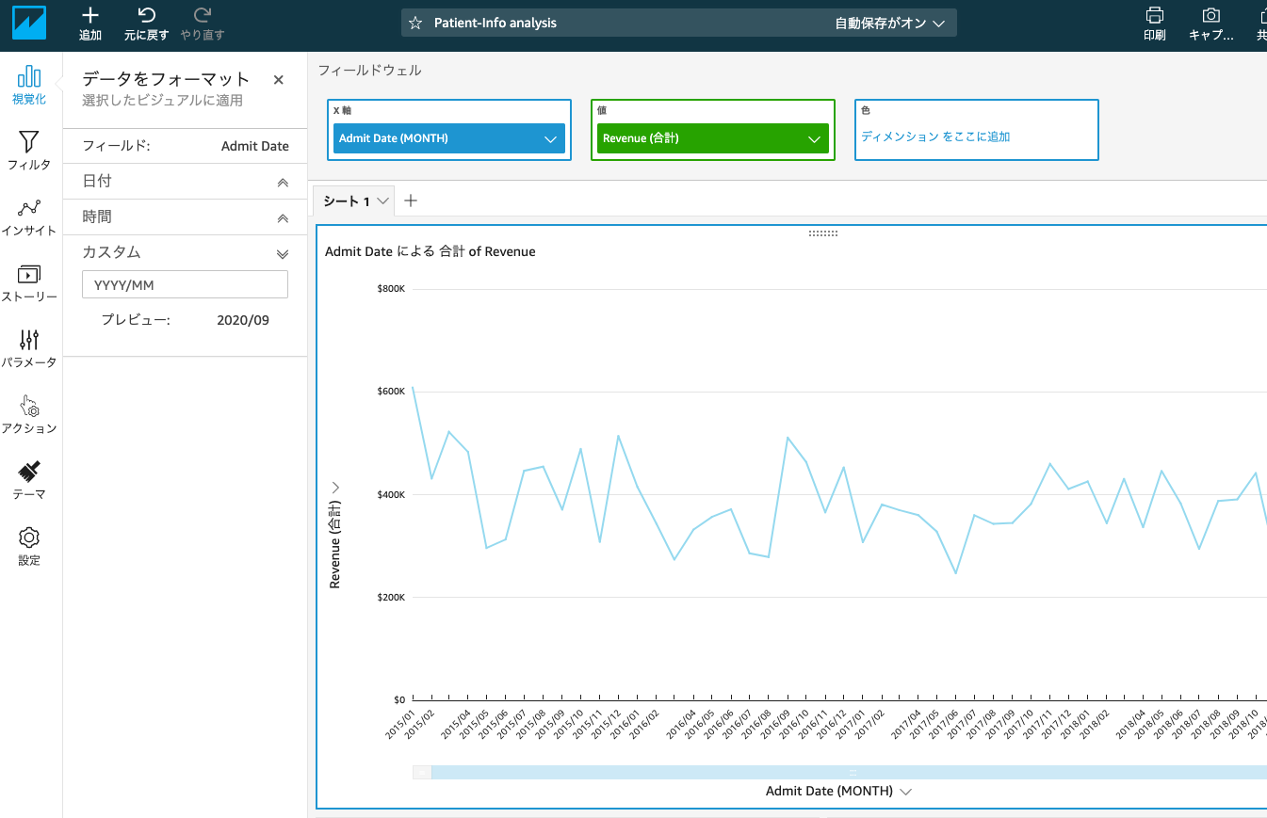Screen dimensions: 1267x818
Task: Click the 印刷 print icon
Action: (x=1154, y=15)
